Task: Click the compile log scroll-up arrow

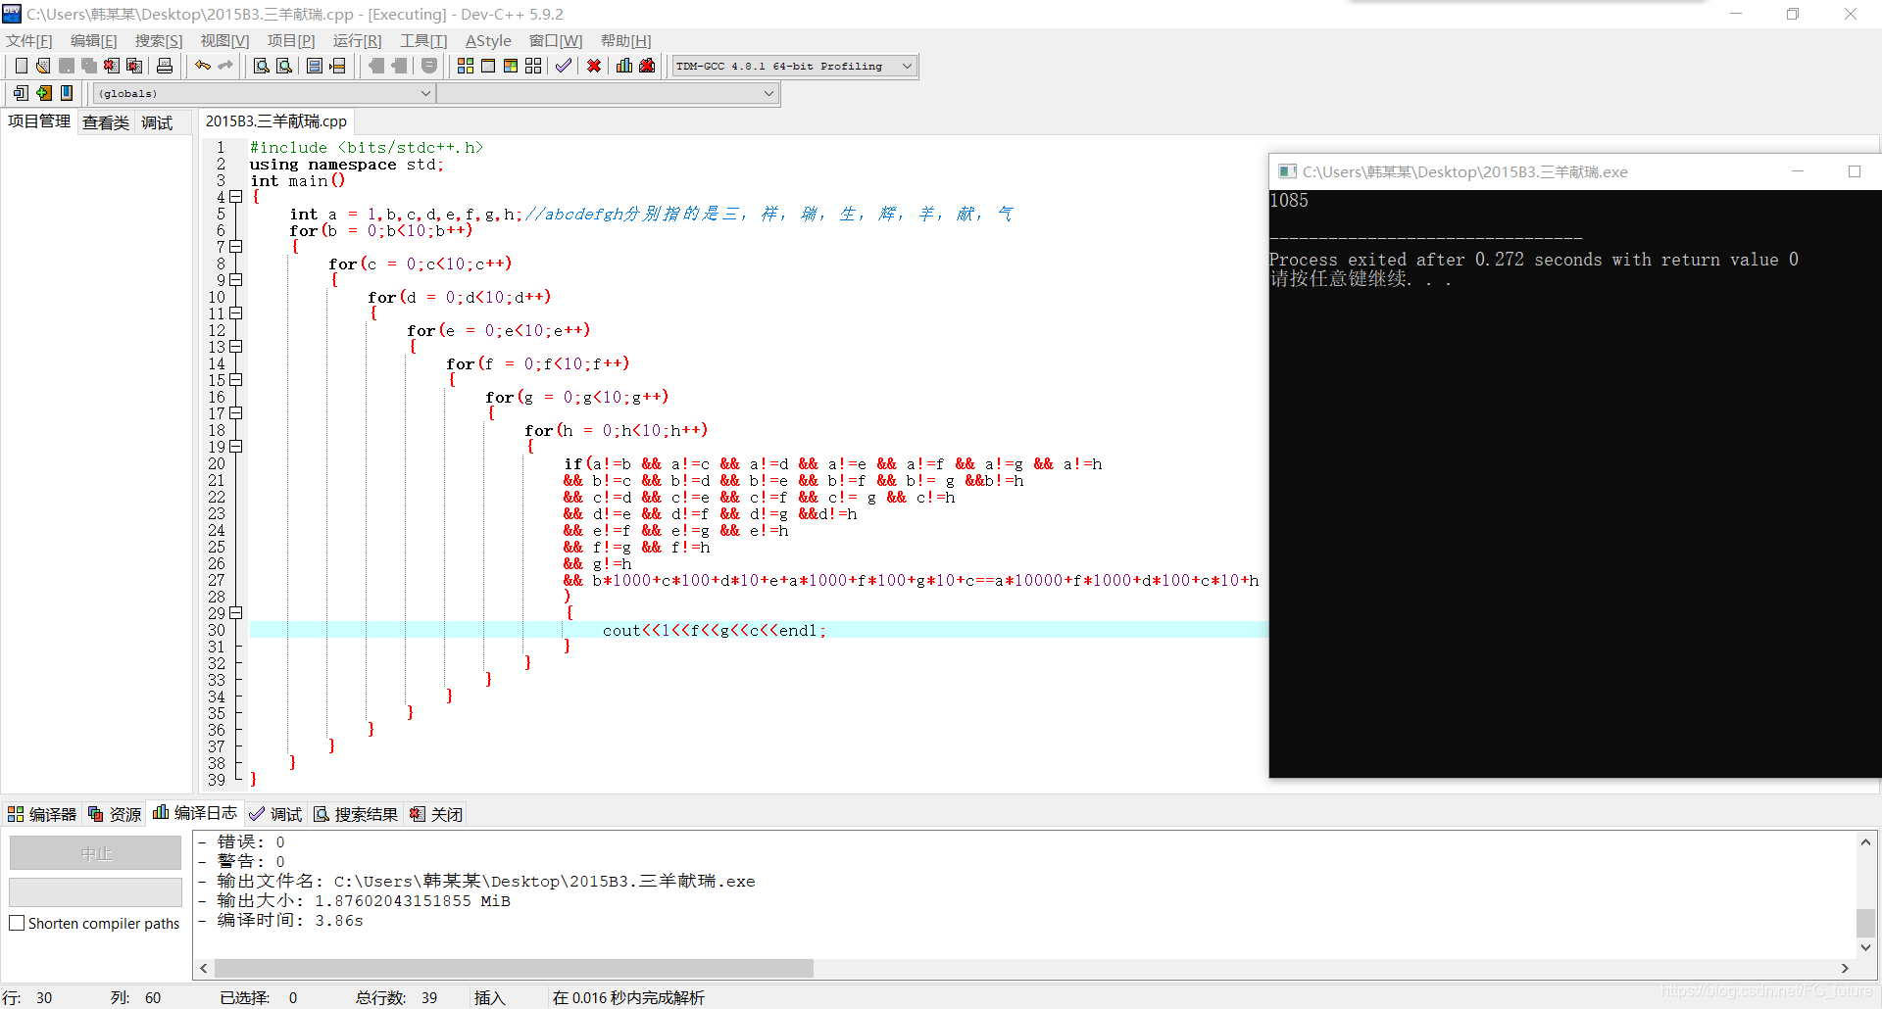Action: click(x=1865, y=841)
